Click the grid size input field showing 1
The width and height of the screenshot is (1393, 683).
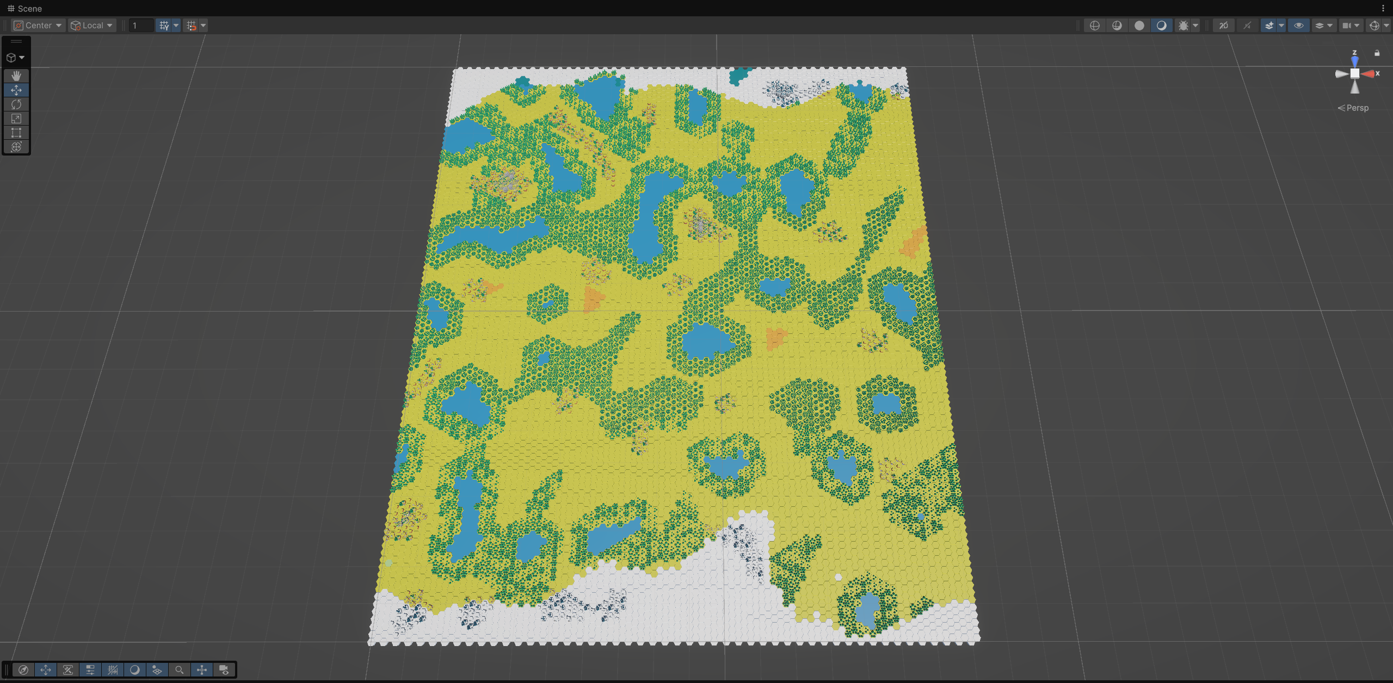[x=141, y=25]
